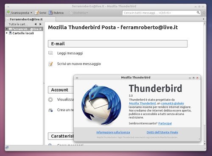Click the Partecipa! link
Image resolution: width=212 pixels, height=156 pixels.
(x=165, y=123)
